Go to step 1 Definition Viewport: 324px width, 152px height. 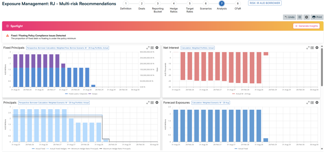[x=126, y=4]
